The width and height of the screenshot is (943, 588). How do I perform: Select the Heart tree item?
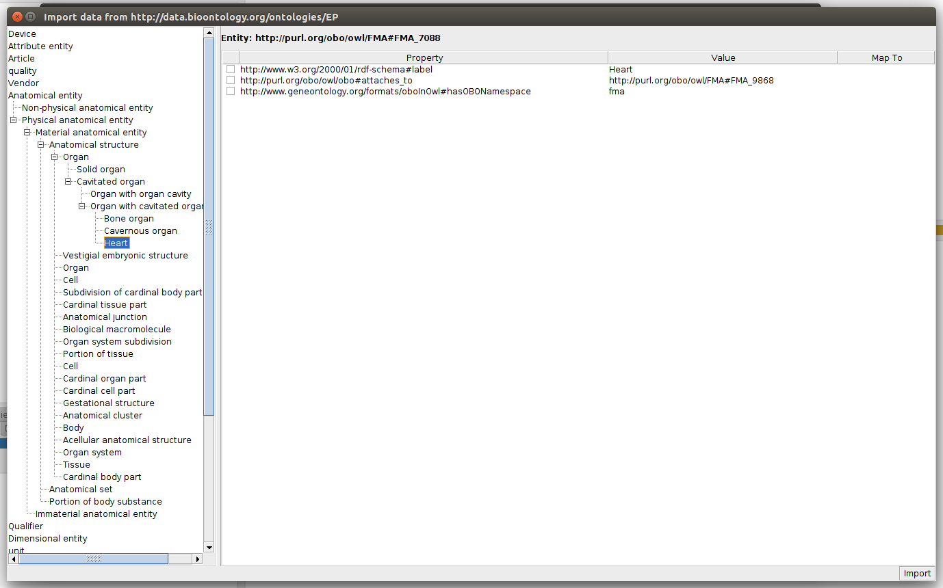[x=116, y=243]
